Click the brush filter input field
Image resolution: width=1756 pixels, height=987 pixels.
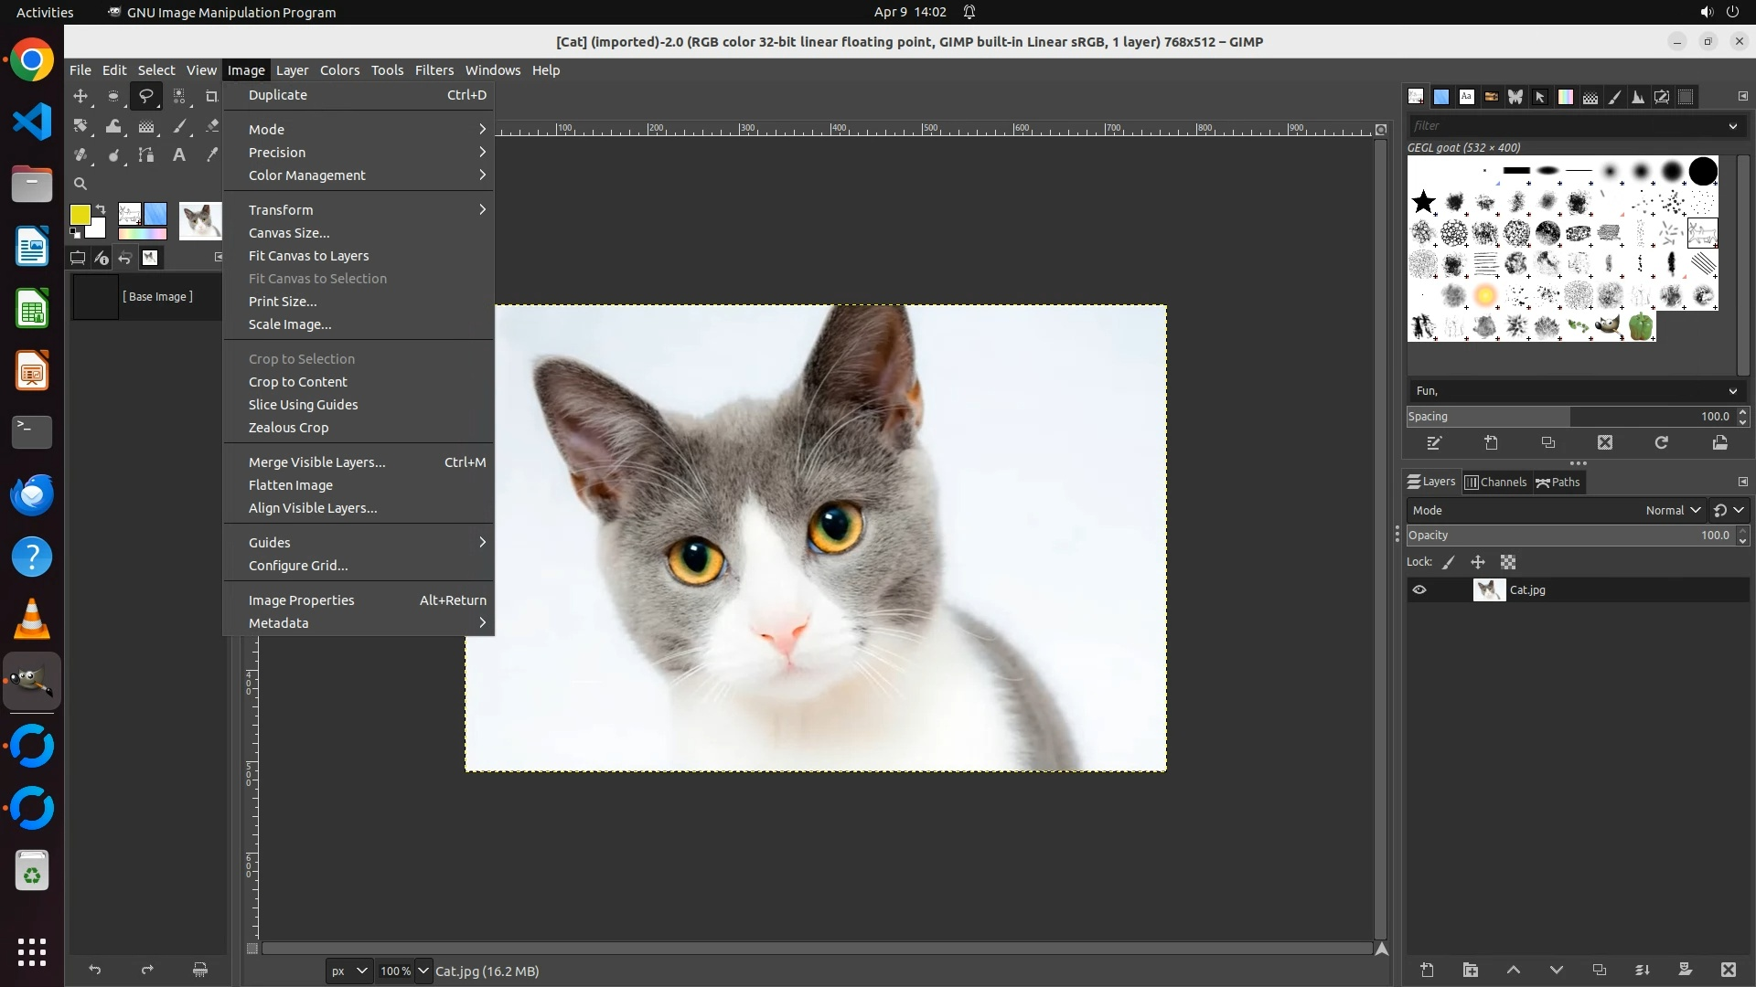(x=1569, y=126)
